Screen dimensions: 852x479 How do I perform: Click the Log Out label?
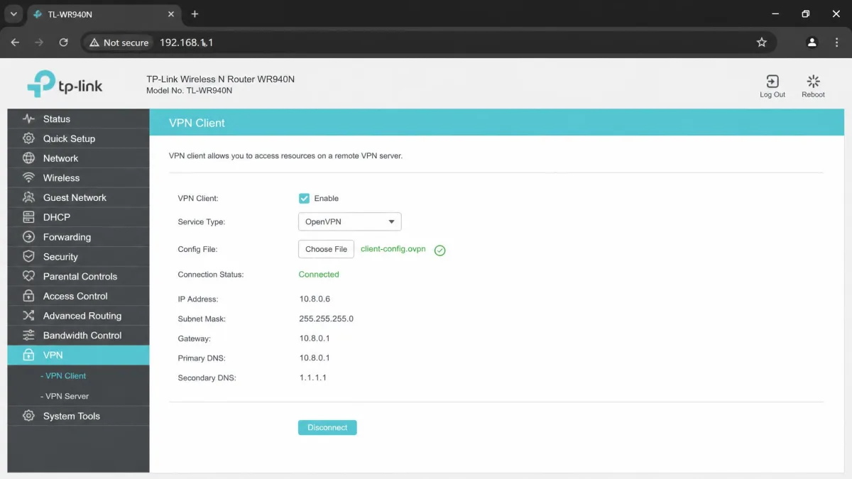coord(772,94)
